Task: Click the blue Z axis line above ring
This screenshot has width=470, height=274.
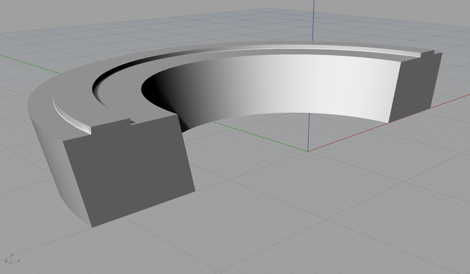Action: click(313, 21)
